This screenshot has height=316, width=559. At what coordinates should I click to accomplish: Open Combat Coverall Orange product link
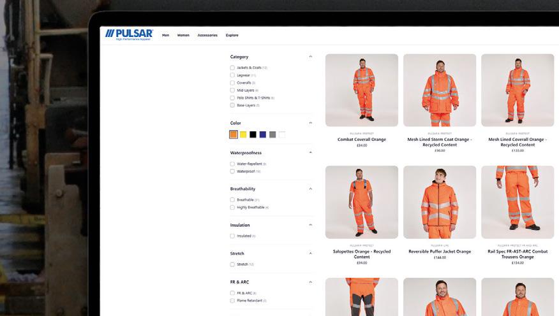click(362, 140)
